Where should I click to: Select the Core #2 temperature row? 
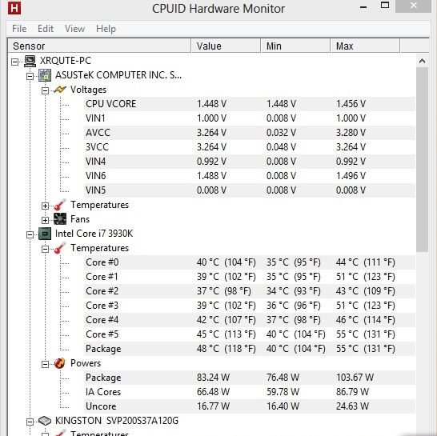250,291
